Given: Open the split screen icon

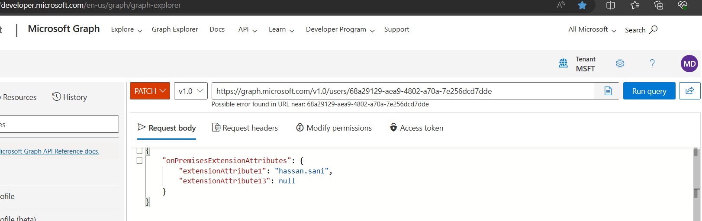Looking at the screenshot, I should pyautogui.click(x=611, y=5).
